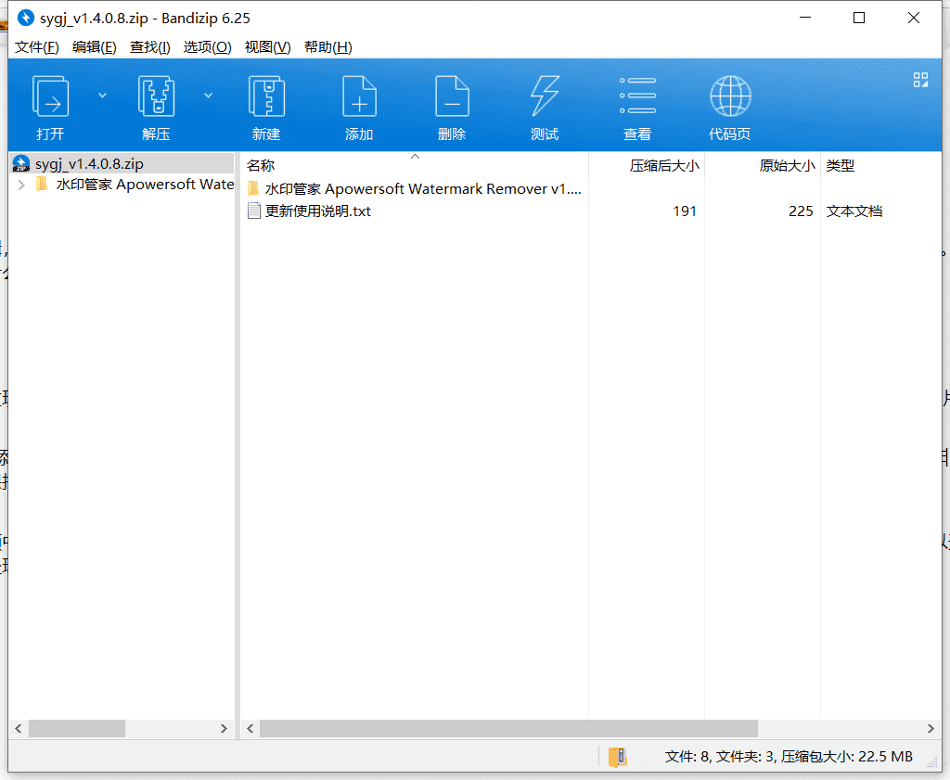
Task: Click the Extract (解压) toolbar icon
Action: click(156, 96)
